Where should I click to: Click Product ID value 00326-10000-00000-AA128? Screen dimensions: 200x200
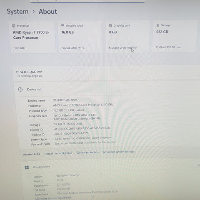[71, 133]
